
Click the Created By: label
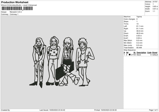[x=6, y=110]
